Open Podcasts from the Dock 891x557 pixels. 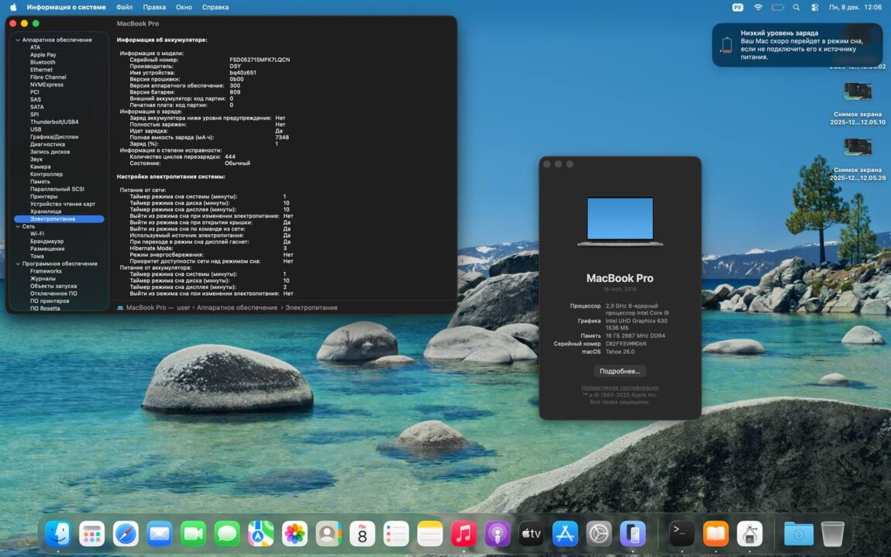click(x=497, y=533)
